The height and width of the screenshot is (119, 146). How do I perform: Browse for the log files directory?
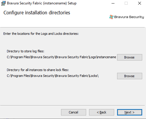pos(130,57)
